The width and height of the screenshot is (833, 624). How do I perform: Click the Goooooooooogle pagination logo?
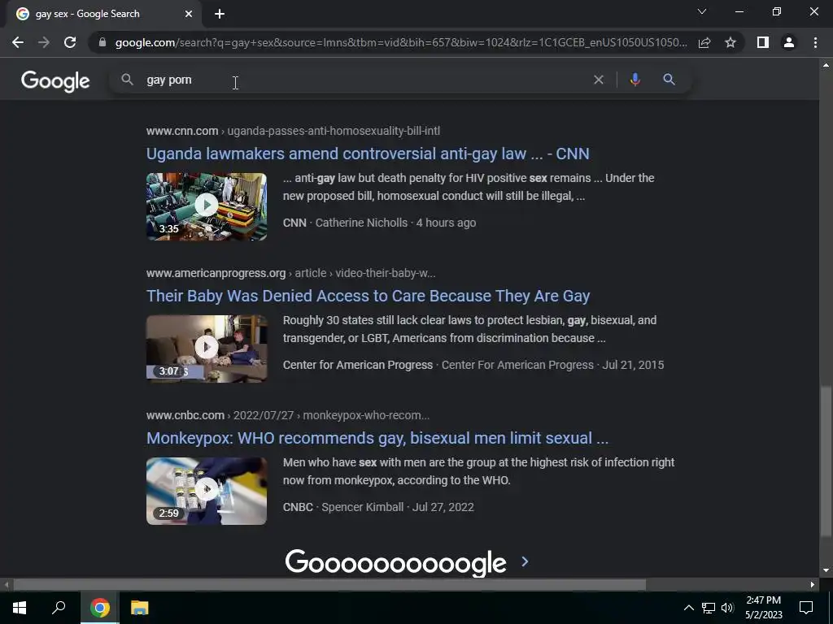(x=396, y=563)
